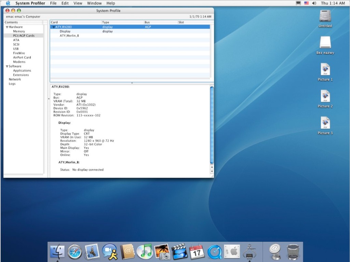The height and width of the screenshot is (262, 350).
Task: Open iPhoto from the Dock
Action: click(x=162, y=252)
